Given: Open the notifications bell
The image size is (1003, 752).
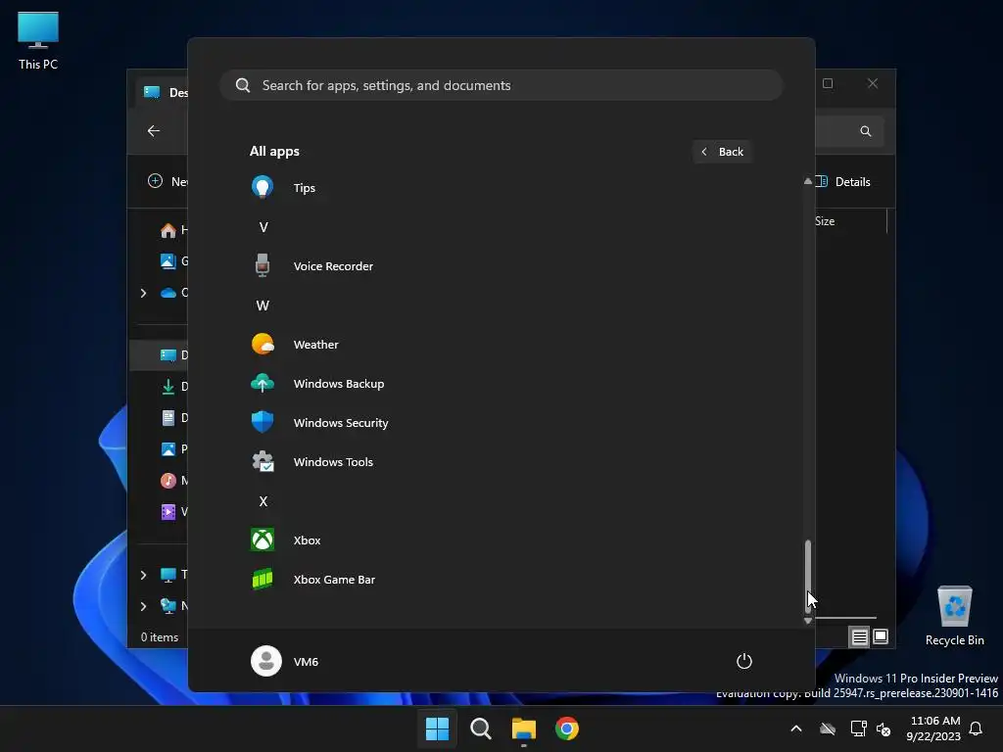Looking at the screenshot, I should click(x=977, y=728).
